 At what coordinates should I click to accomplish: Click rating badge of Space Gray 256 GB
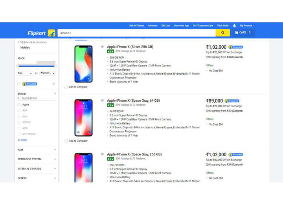pos(110,159)
